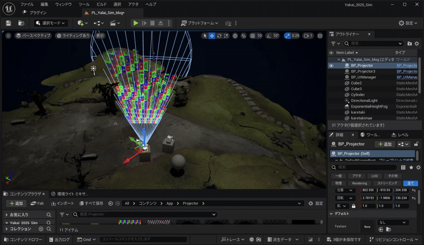Open the grid snap value 10
The image size is (424, 245).
(x=260, y=35)
